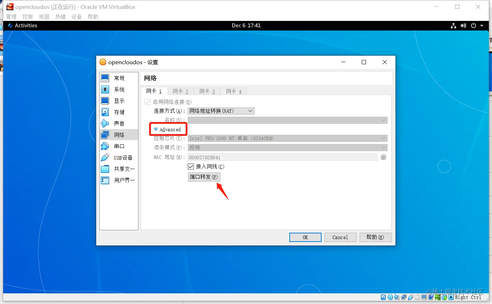Open the 热键 menu in VirtualBox
492x304 pixels.
pyautogui.click(x=60, y=17)
